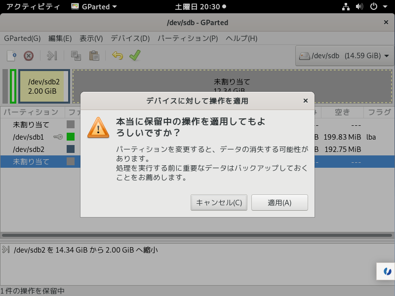The height and width of the screenshot is (296, 395).
Task: Click the undo last operation icon
Action: click(x=118, y=56)
